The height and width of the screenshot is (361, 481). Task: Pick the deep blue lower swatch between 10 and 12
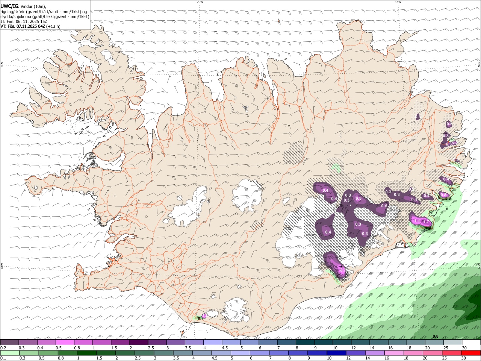tap(336, 353)
